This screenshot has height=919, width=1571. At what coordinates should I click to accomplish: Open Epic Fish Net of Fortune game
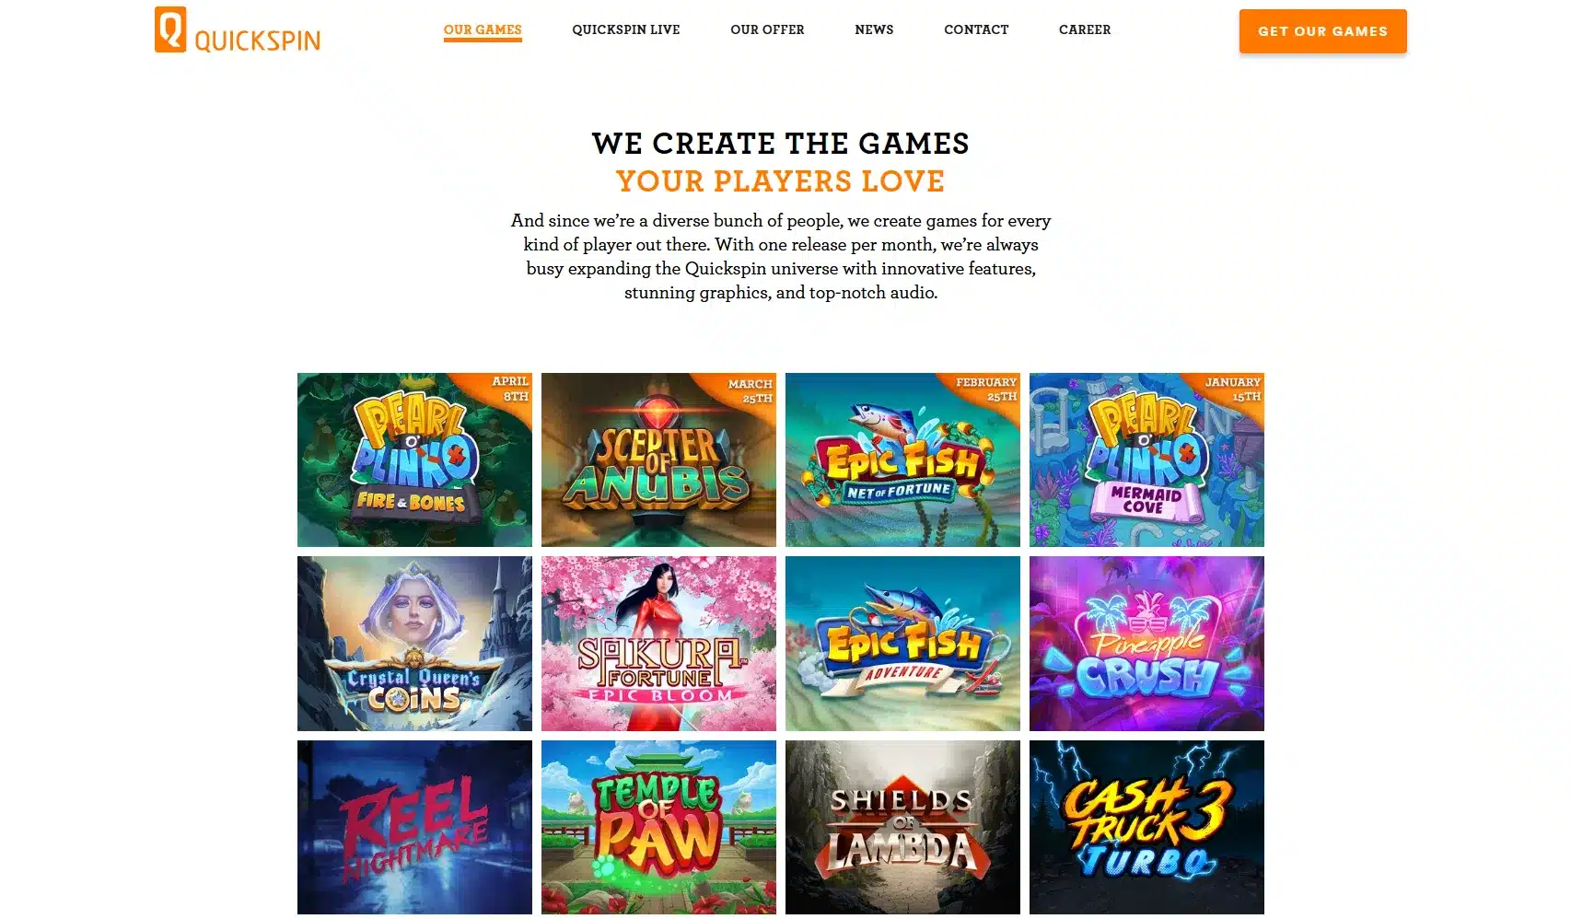point(902,459)
